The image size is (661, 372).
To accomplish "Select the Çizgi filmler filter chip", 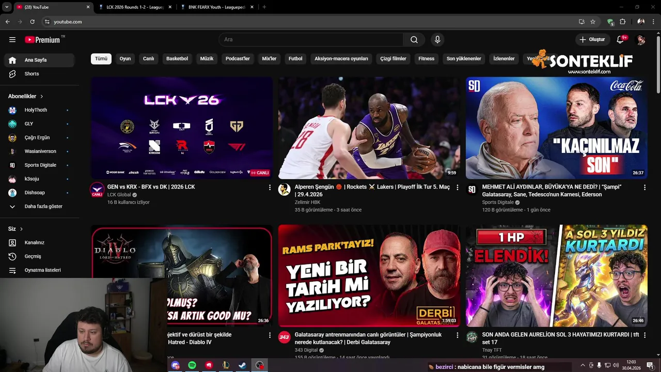I will click(x=393, y=59).
